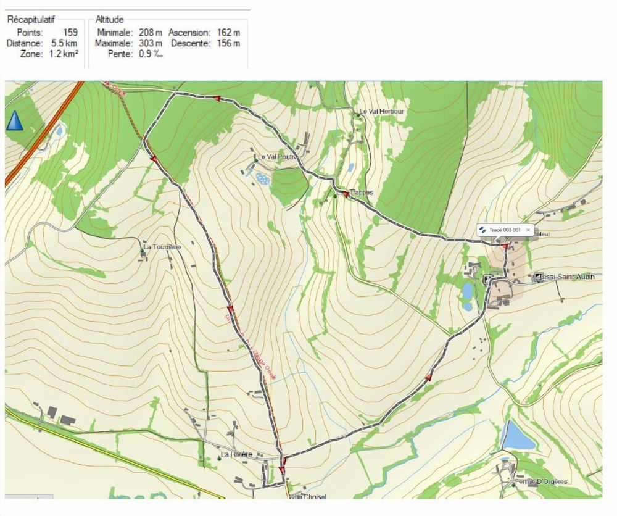Click the Saint-Aubin village square icon
This screenshot has width=617, height=516.
point(538,278)
